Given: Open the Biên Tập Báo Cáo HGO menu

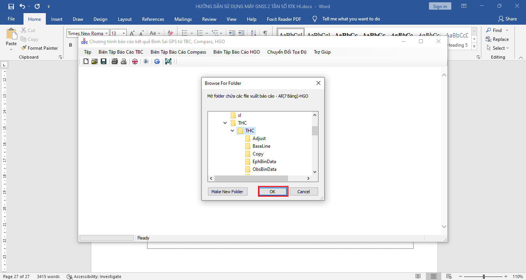Looking at the screenshot, I should (236, 52).
